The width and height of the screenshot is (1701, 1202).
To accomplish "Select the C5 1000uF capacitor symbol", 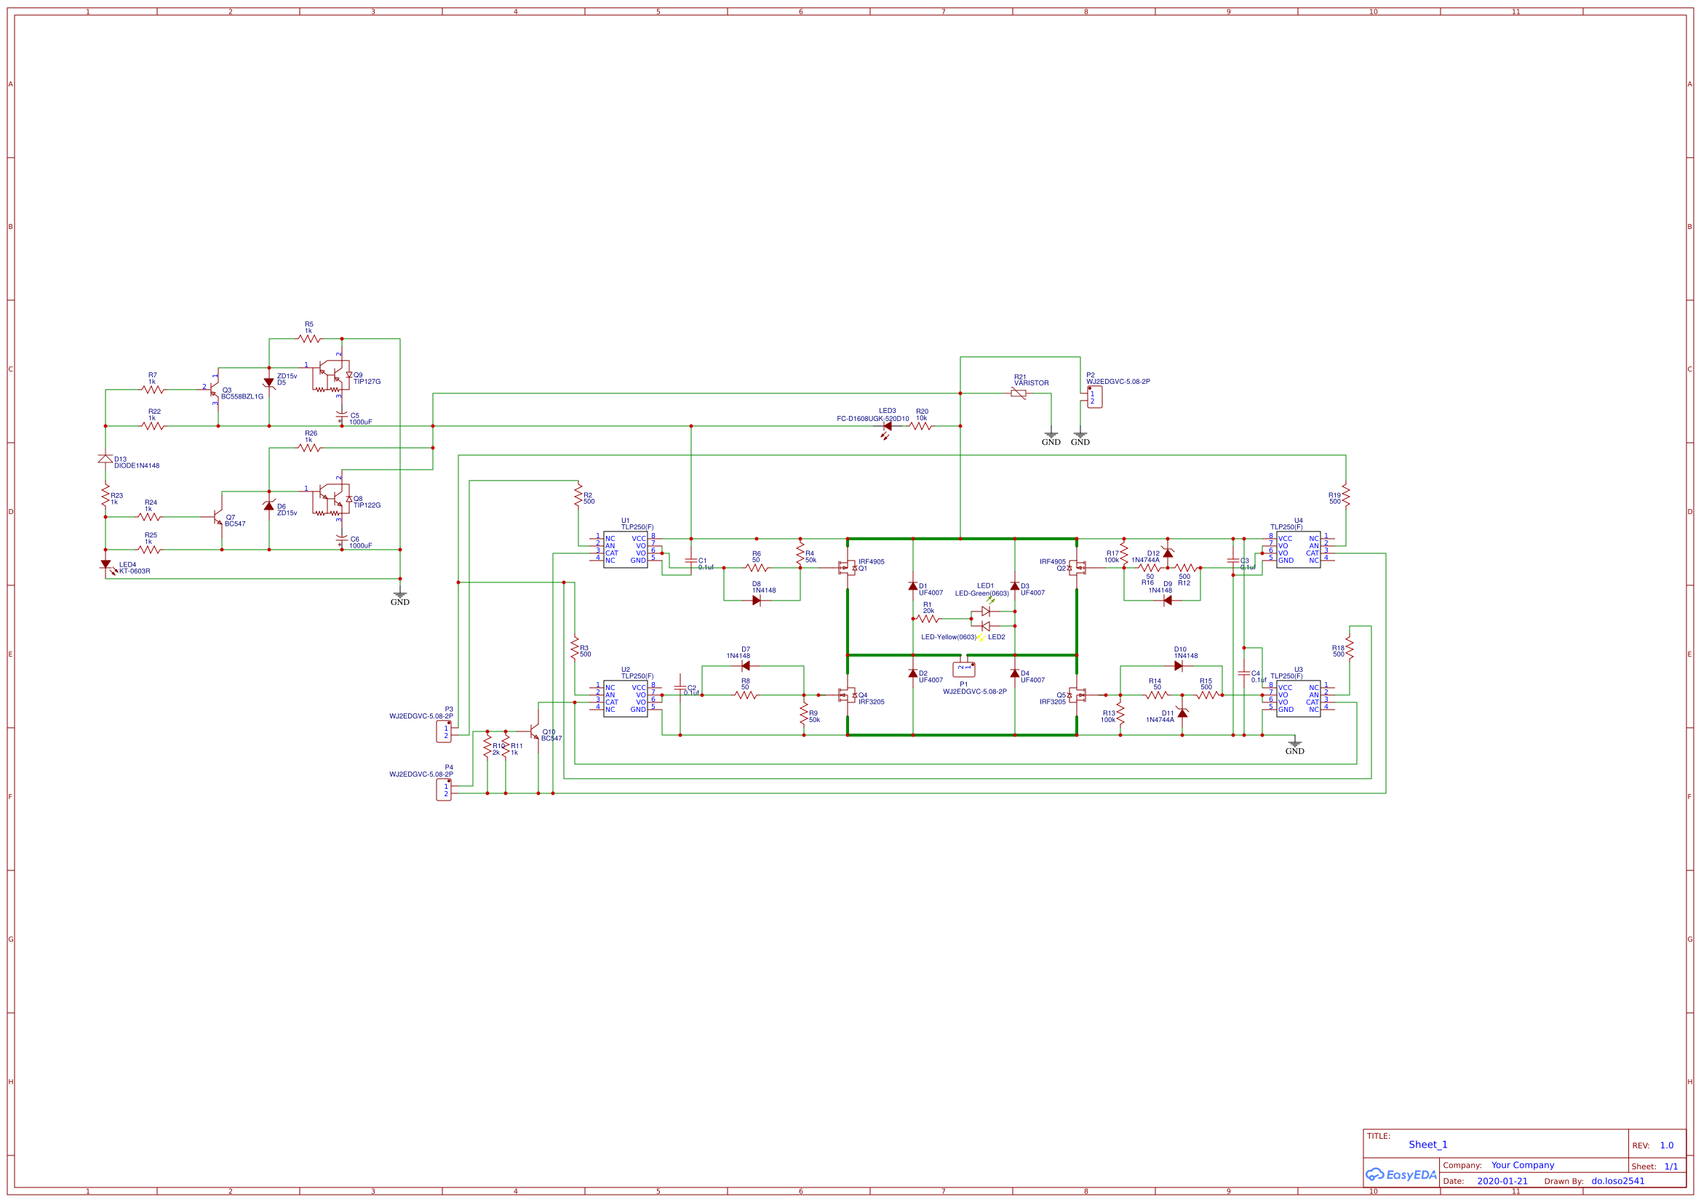I will (341, 415).
